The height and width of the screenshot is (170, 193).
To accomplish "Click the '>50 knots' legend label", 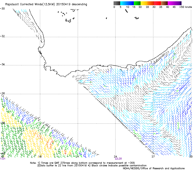I will (x=185, y=7).
